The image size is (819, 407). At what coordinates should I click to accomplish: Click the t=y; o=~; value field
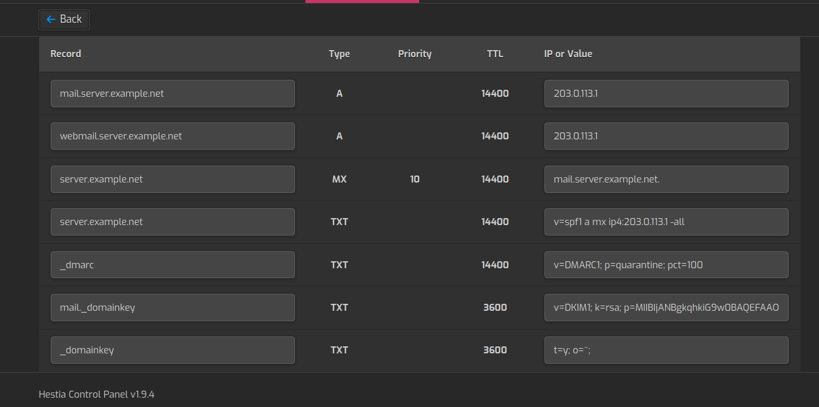(666, 350)
